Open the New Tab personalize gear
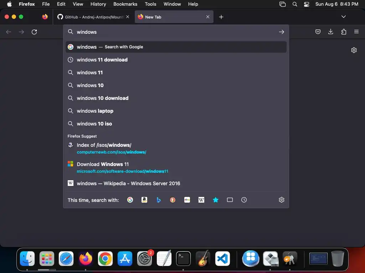The image size is (365, 273). (354, 50)
